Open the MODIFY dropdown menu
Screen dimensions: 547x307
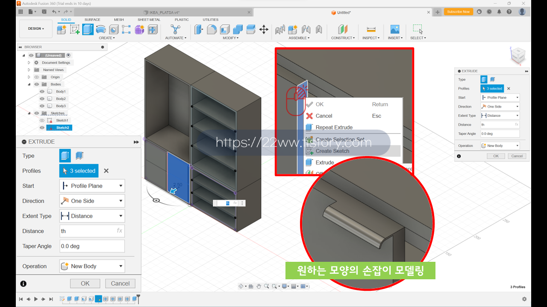click(231, 38)
